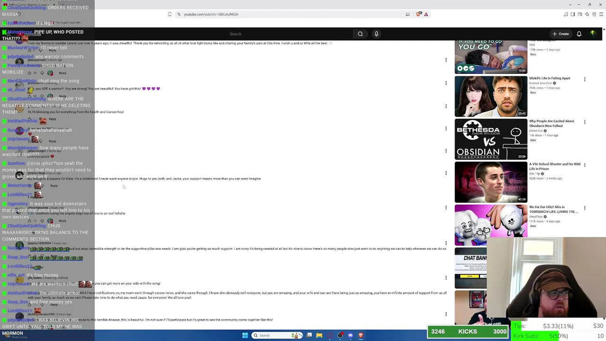
Task: Open the Bethesda vs Obsidian video thumbnail
Action: [x=491, y=139]
